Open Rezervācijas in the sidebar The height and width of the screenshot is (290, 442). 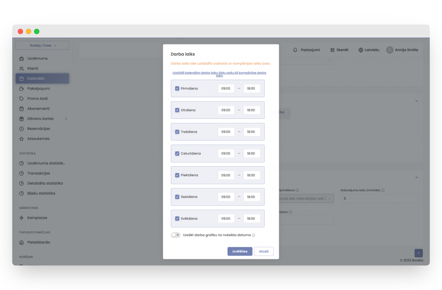(x=38, y=129)
